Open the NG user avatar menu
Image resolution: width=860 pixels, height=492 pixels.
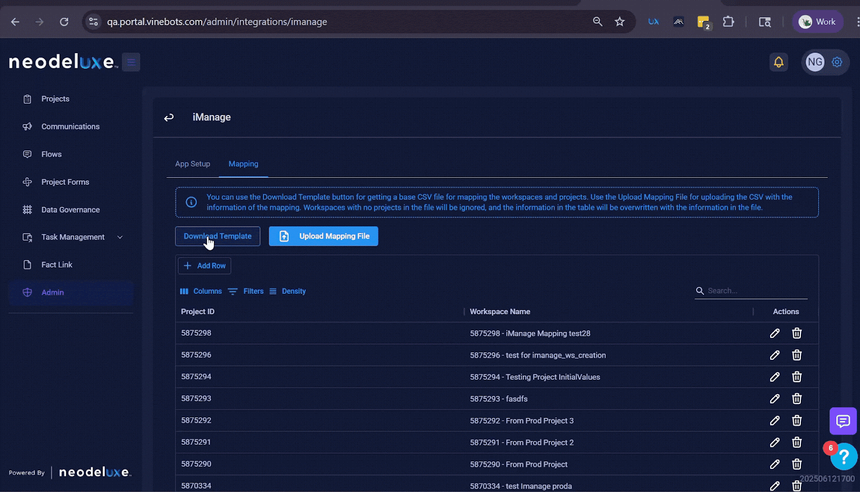(x=815, y=62)
